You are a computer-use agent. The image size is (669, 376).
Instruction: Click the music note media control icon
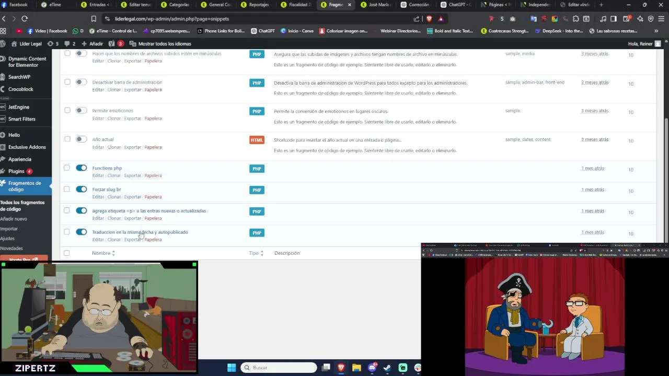603,19
